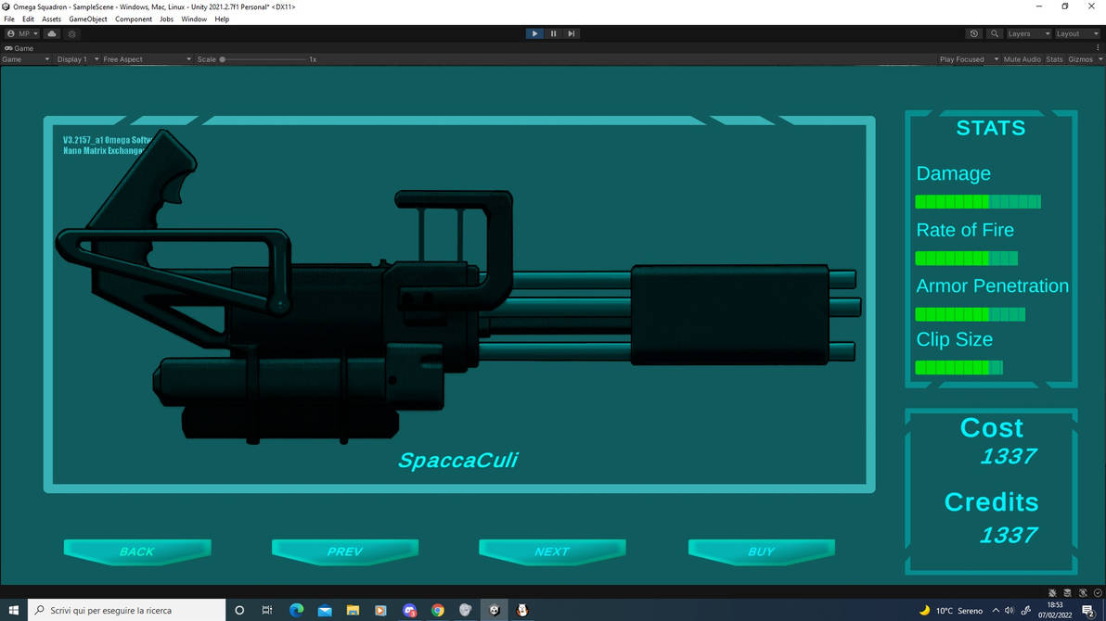The width and height of the screenshot is (1106, 621).
Task: Click the Rate of Fire stat bar
Action: click(966, 259)
